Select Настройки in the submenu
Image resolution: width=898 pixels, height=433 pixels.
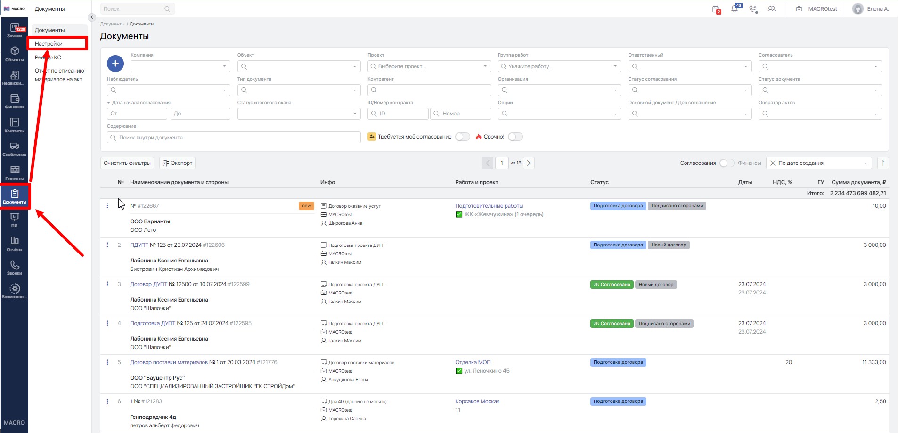coord(49,44)
